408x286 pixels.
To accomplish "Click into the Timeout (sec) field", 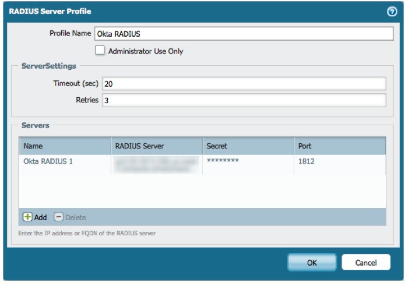I will coord(244,84).
